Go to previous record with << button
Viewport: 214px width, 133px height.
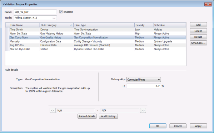click(x=53, y=111)
